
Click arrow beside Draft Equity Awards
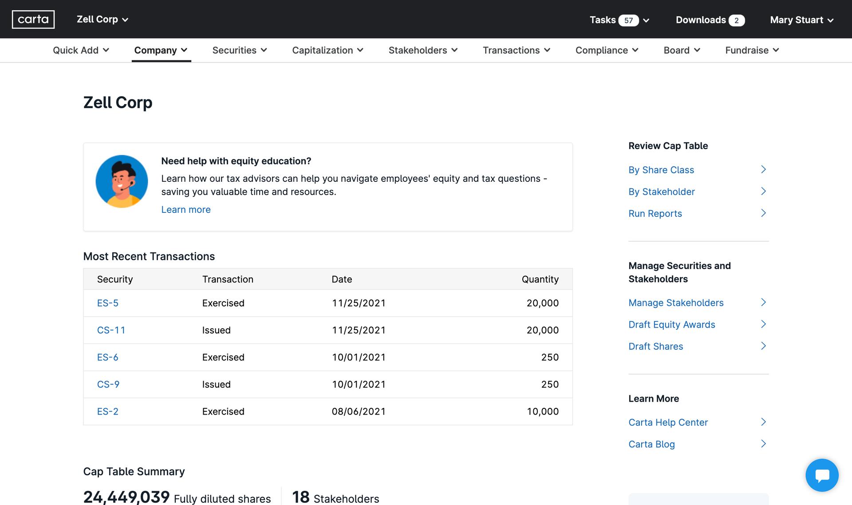(x=763, y=324)
